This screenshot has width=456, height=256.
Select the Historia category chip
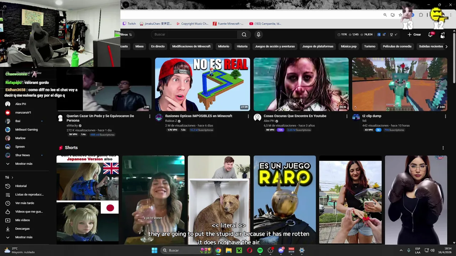(x=242, y=46)
